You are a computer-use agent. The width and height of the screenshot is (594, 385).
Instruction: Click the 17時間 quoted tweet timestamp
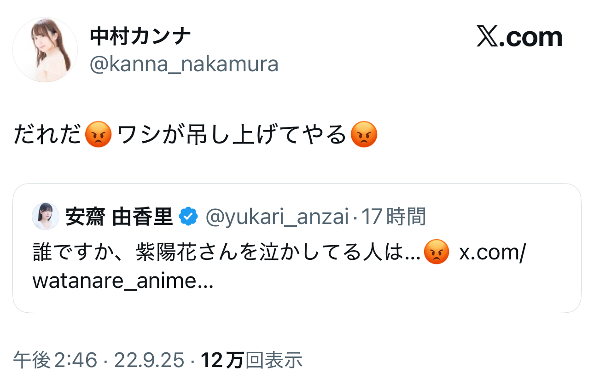[x=394, y=216]
